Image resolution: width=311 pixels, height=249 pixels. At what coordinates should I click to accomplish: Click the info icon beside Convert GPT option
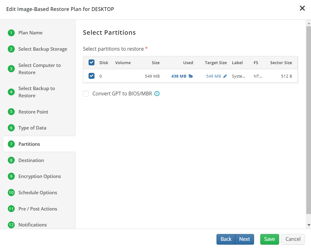coord(157,94)
